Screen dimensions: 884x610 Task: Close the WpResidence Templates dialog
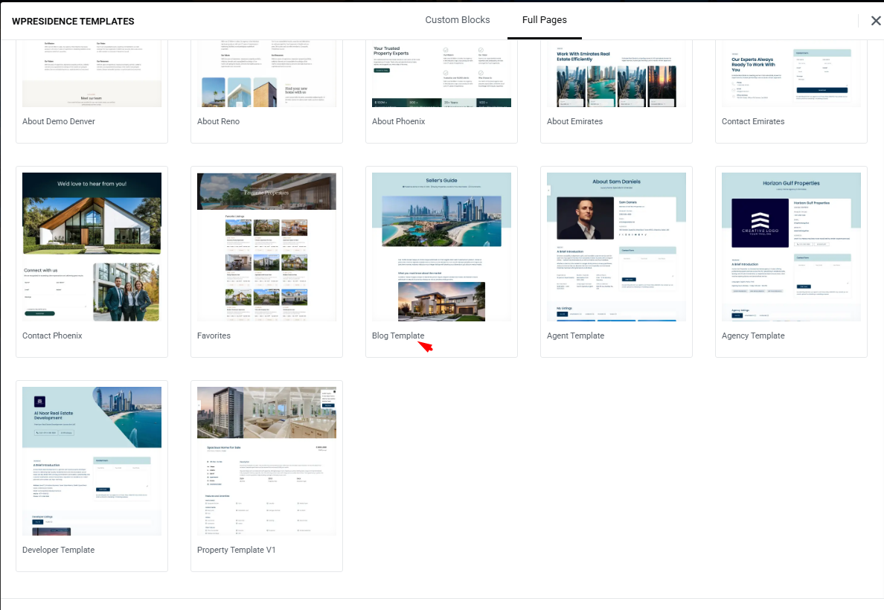pos(875,21)
